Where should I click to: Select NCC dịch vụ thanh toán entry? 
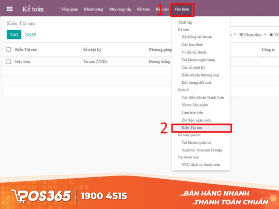[x=201, y=164]
